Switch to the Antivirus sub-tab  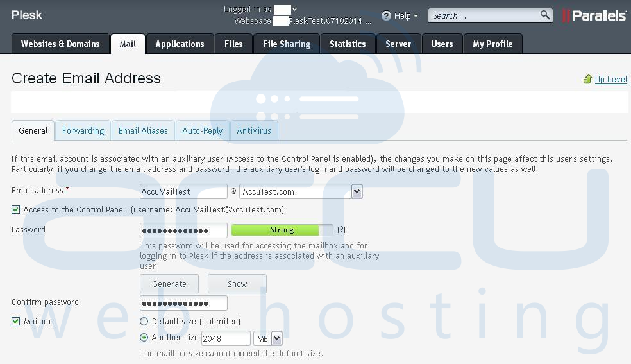tap(254, 130)
